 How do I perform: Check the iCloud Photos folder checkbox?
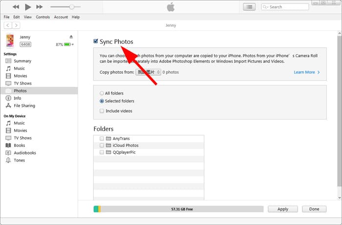tap(102, 145)
